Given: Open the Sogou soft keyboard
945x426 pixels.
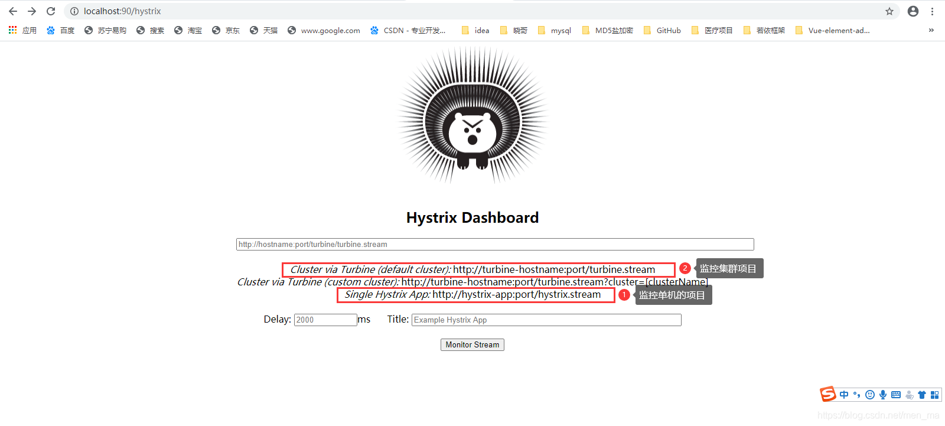Looking at the screenshot, I should click(x=896, y=395).
